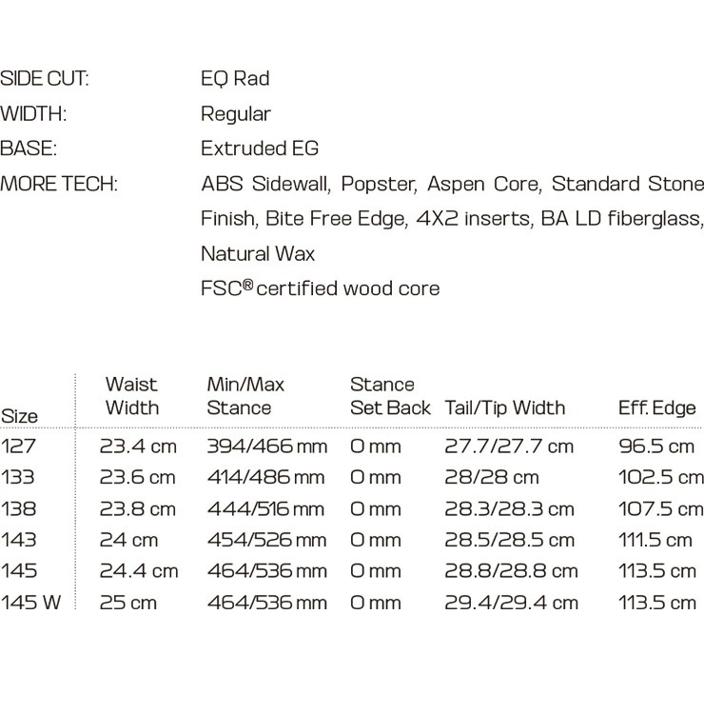Click the Size column header
Screen dimensions: 704x714
click(x=19, y=416)
